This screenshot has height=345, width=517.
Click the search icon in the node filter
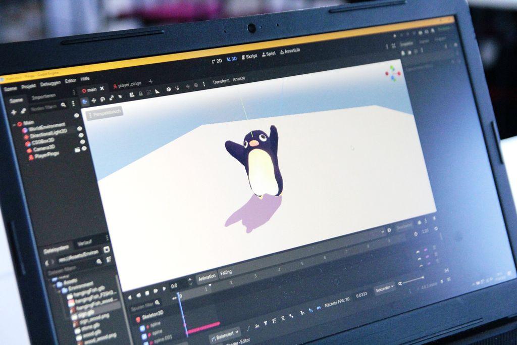[x=63, y=105]
